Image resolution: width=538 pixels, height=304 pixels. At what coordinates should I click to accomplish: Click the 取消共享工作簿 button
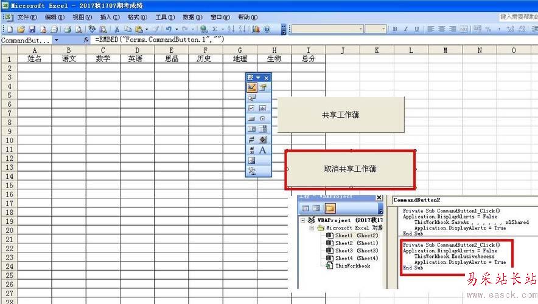point(350,169)
